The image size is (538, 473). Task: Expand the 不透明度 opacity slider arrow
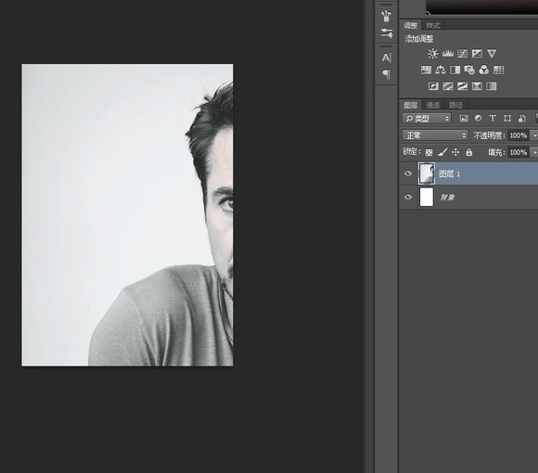pos(534,135)
